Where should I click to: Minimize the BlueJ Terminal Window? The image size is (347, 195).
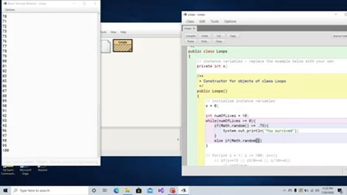[x=74, y=4]
